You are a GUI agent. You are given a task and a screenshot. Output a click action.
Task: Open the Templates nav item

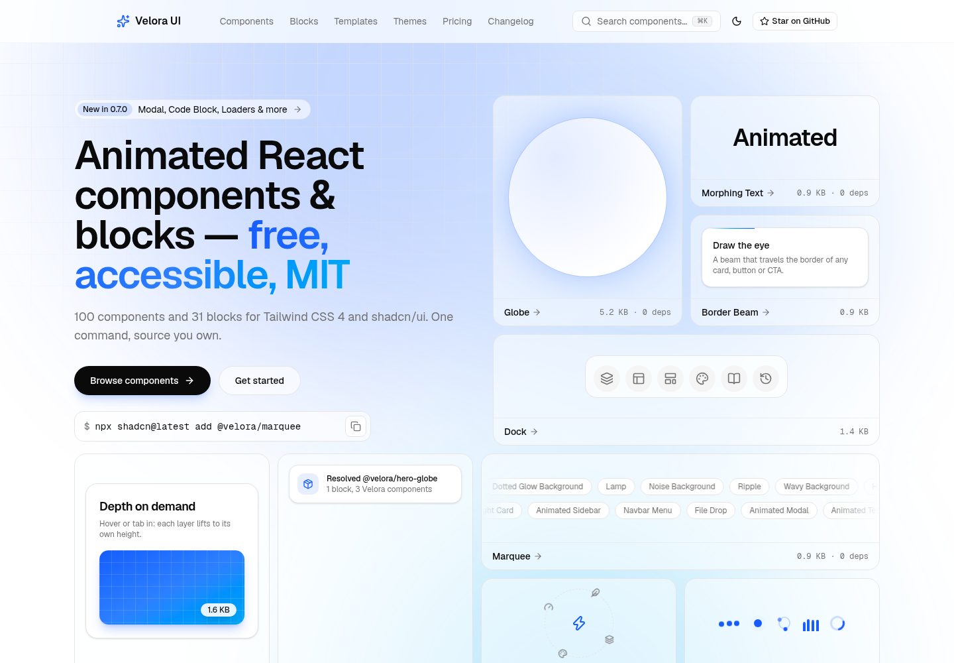(356, 21)
